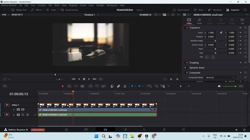Toggle timeline Snapping magnet icon

click(x=112, y=86)
